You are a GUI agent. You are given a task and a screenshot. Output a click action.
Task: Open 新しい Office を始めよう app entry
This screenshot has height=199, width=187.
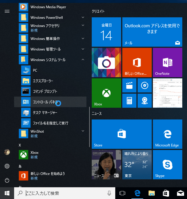coord(50,176)
